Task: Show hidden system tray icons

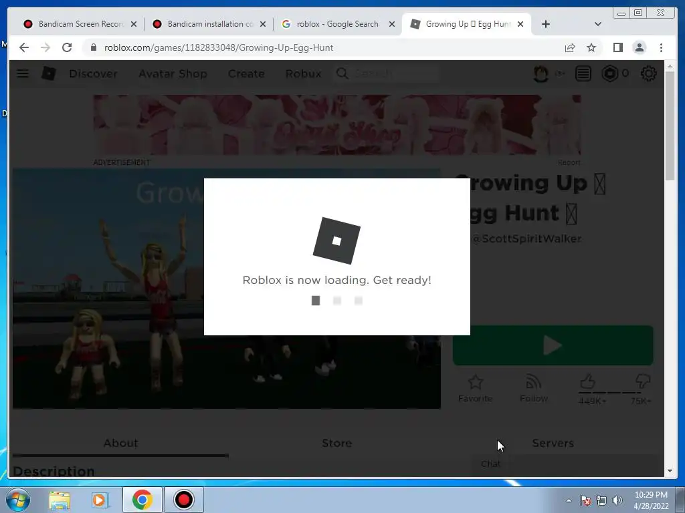Action: [x=569, y=500]
